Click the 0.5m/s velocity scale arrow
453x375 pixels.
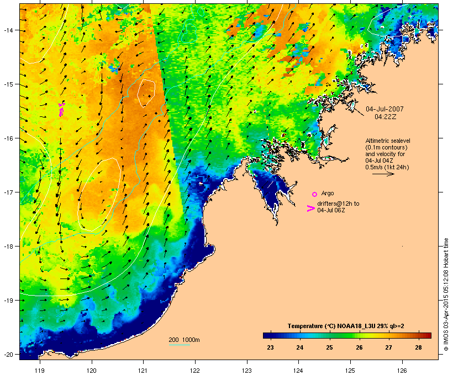[383, 174]
